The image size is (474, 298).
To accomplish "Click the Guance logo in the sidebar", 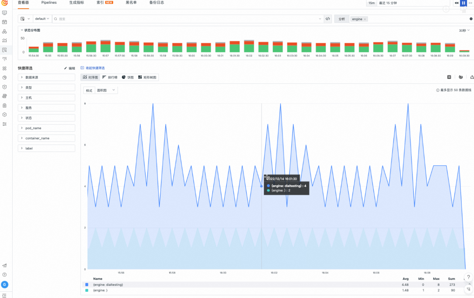I will (4, 3).
